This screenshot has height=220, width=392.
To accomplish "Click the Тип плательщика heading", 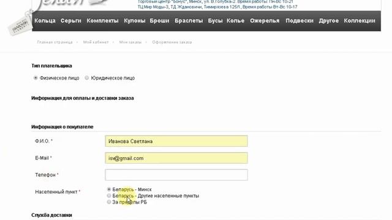I will click(x=51, y=66).
